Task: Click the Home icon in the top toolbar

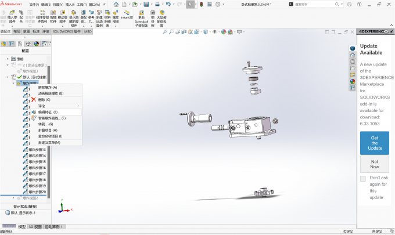Action: (116, 4)
